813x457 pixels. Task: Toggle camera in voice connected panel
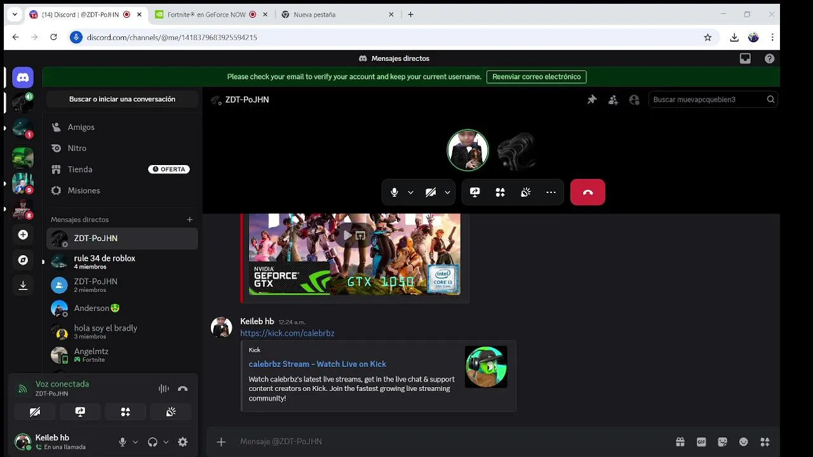point(35,412)
